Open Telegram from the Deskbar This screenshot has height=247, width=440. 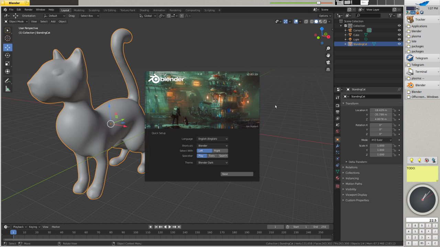422,58
